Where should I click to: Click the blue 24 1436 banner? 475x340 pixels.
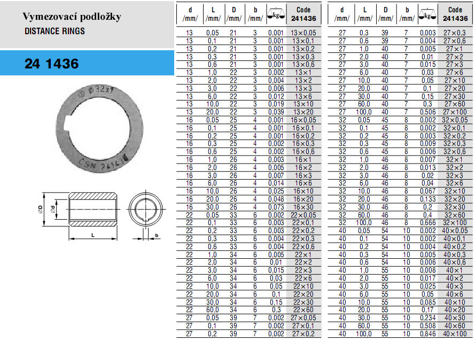point(87,64)
